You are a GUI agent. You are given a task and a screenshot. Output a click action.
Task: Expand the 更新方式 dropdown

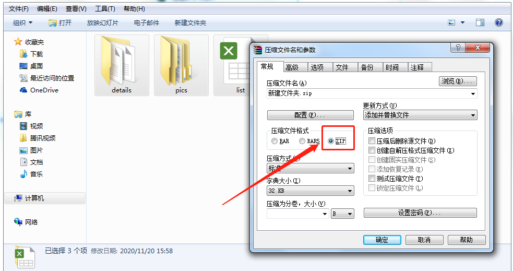(420, 115)
